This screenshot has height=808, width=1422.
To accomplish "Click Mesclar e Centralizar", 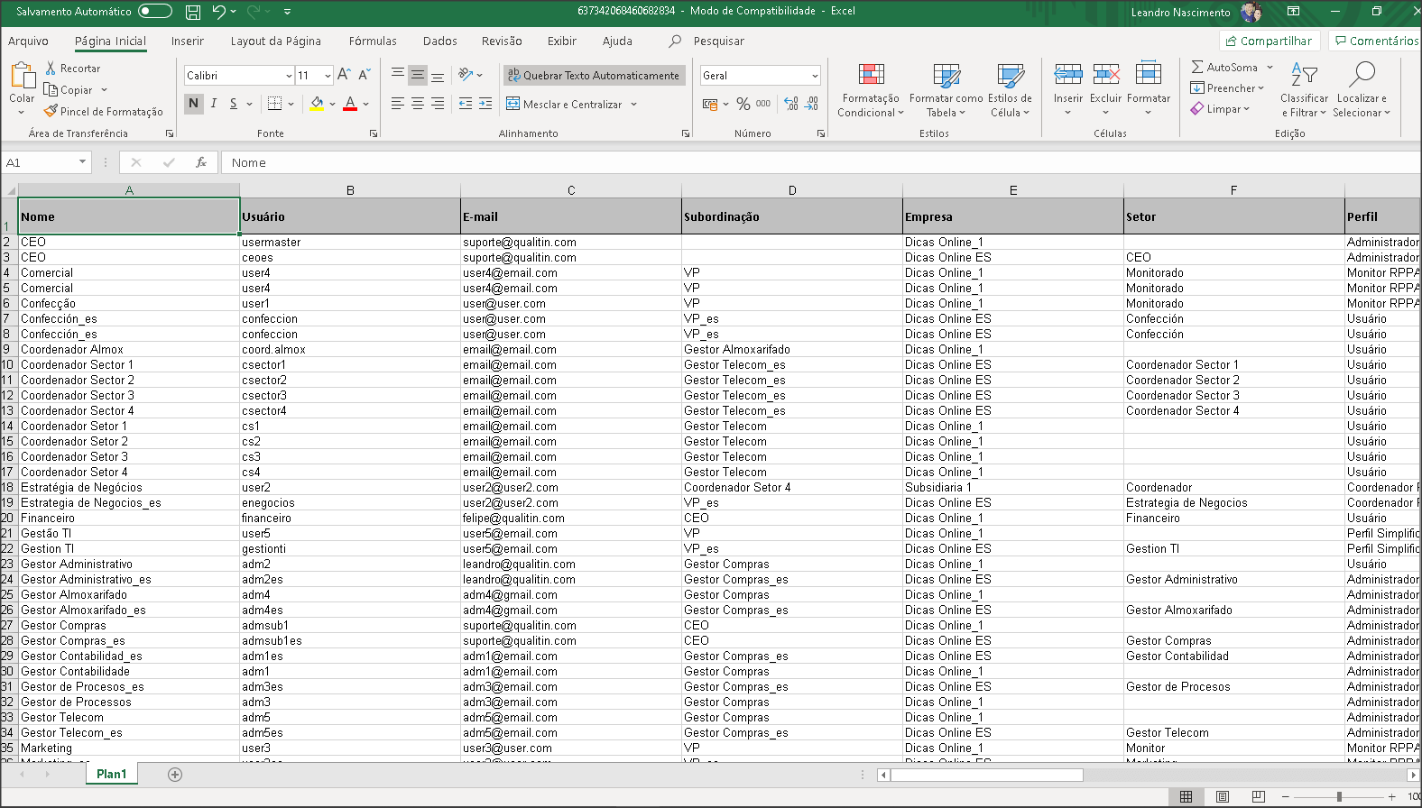I will click(x=564, y=105).
